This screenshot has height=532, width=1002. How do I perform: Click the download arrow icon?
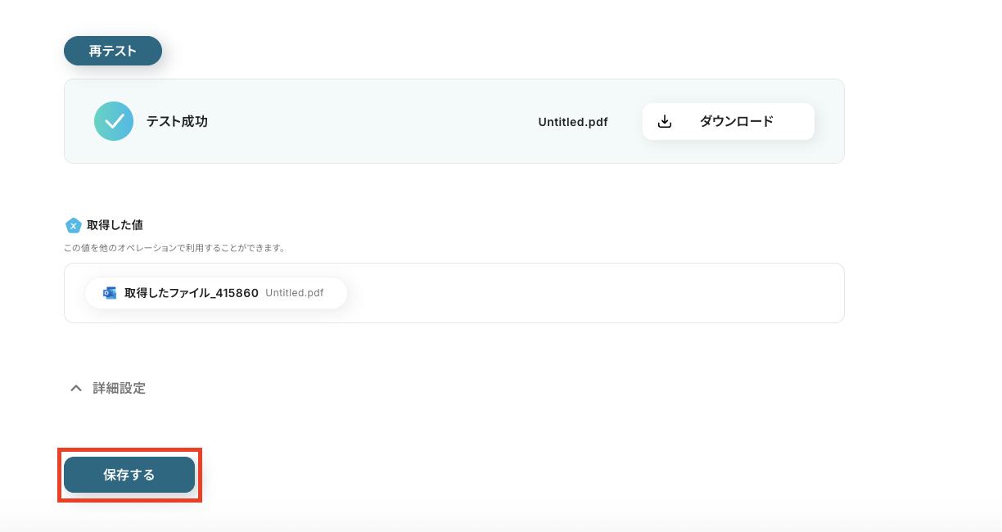tap(666, 121)
